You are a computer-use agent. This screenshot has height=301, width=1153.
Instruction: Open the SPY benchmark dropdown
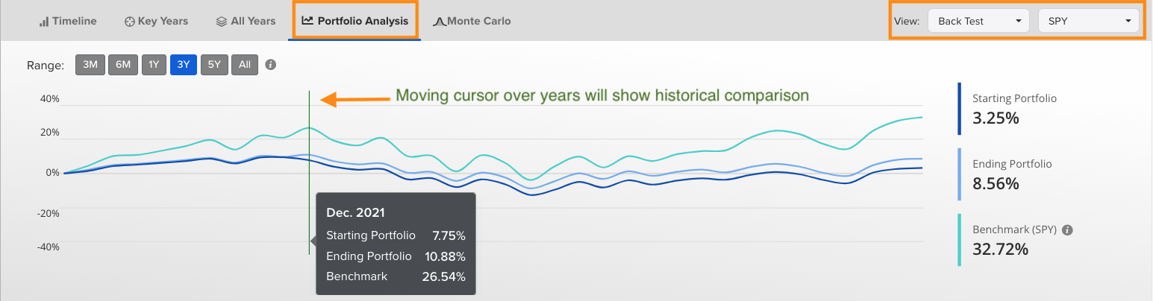[x=1089, y=21]
